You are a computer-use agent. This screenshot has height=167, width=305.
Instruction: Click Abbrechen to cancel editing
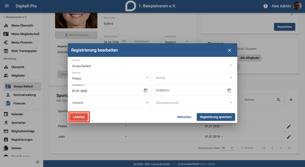coord(184,117)
